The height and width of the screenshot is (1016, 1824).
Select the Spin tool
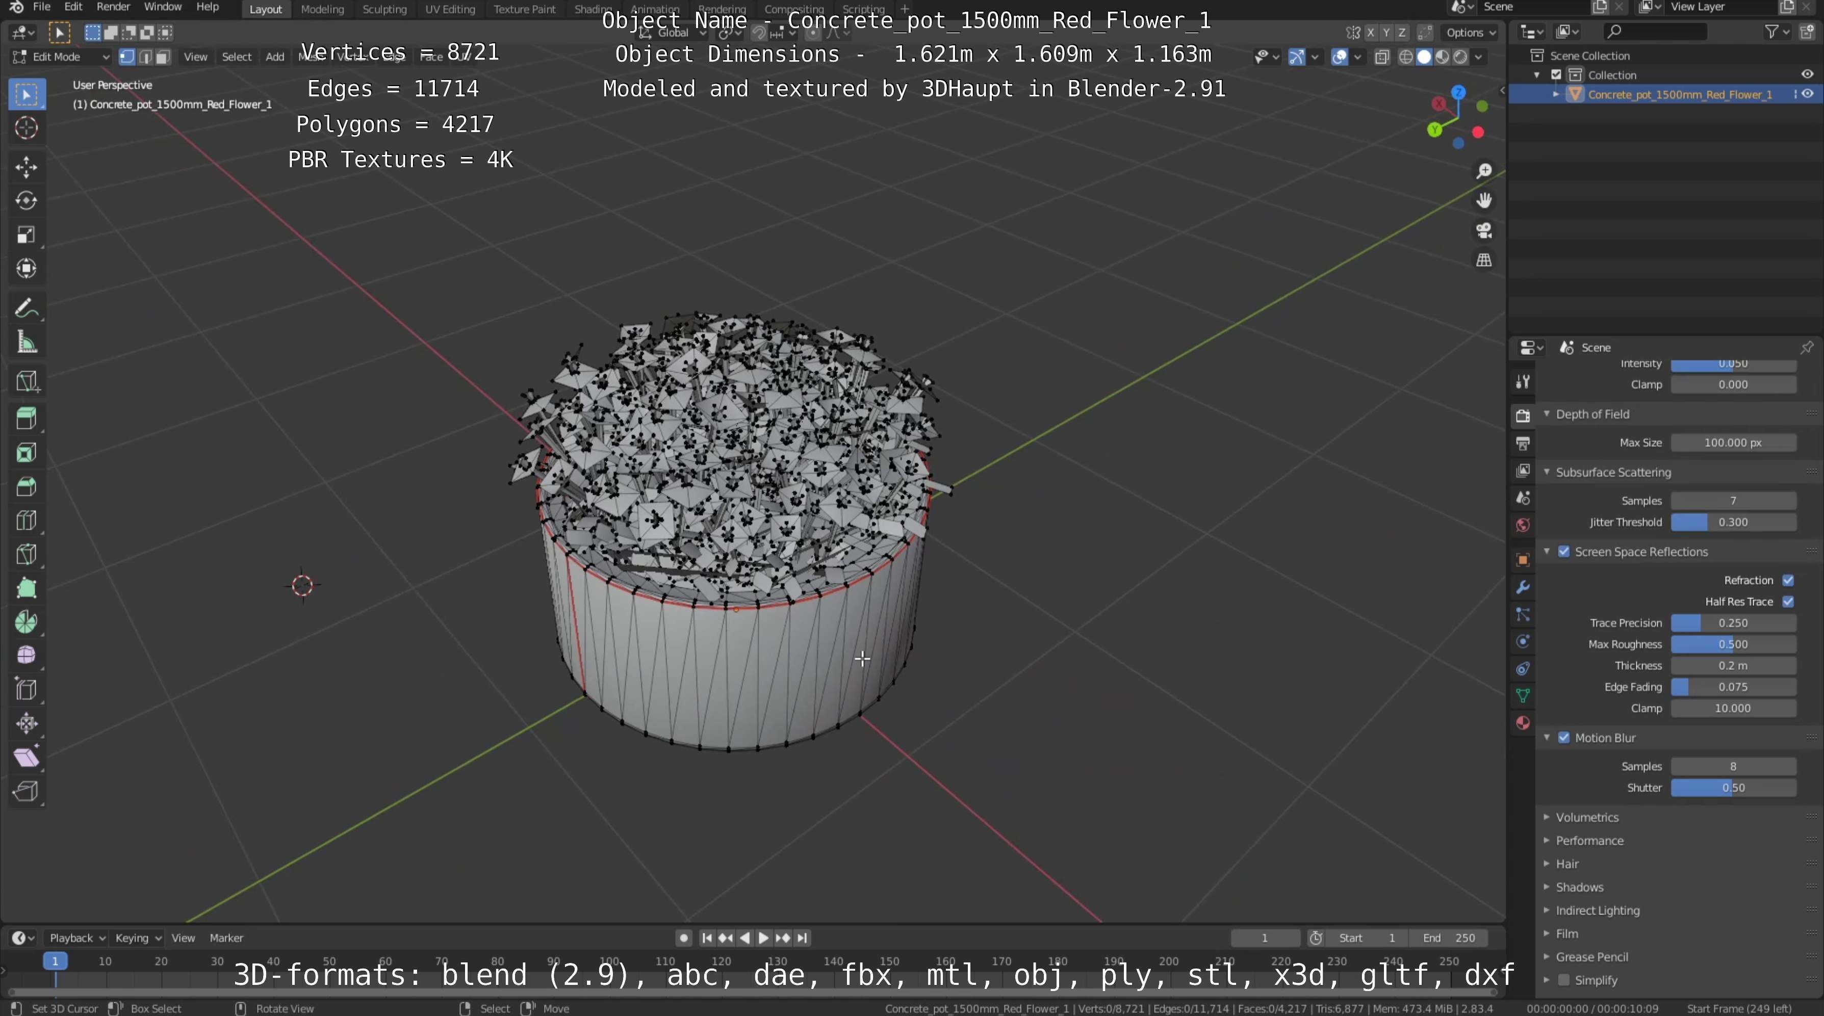pyautogui.click(x=26, y=622)
